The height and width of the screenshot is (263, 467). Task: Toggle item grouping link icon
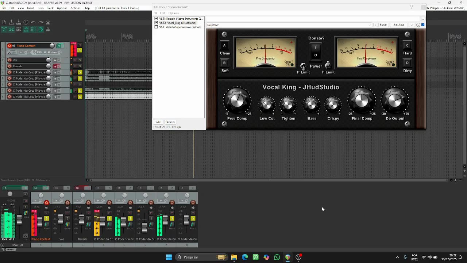(x=11, y=29)
